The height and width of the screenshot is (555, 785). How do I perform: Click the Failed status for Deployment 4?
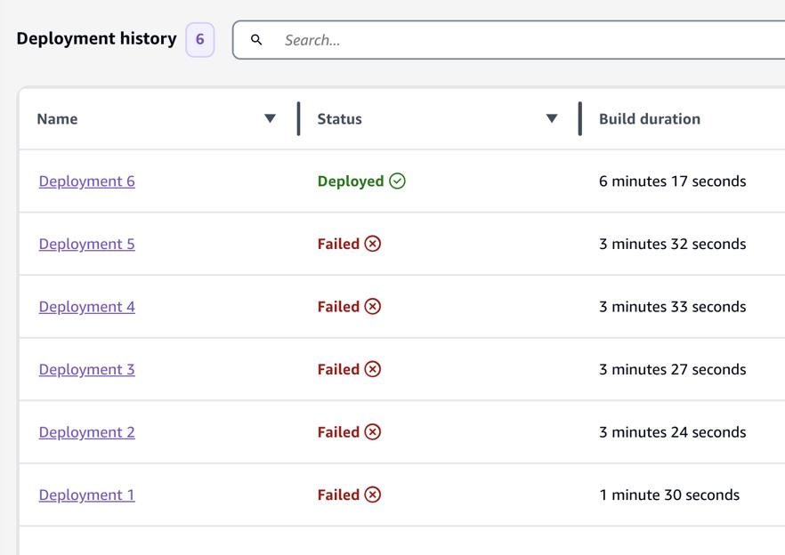coord(338,306)
